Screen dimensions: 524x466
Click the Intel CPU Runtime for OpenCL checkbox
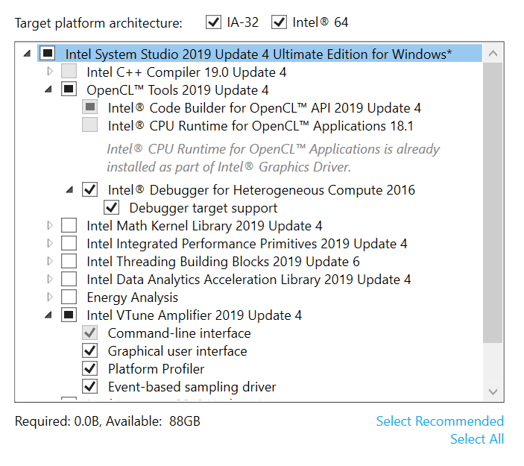pyautogui.click(x=90, y=125)
